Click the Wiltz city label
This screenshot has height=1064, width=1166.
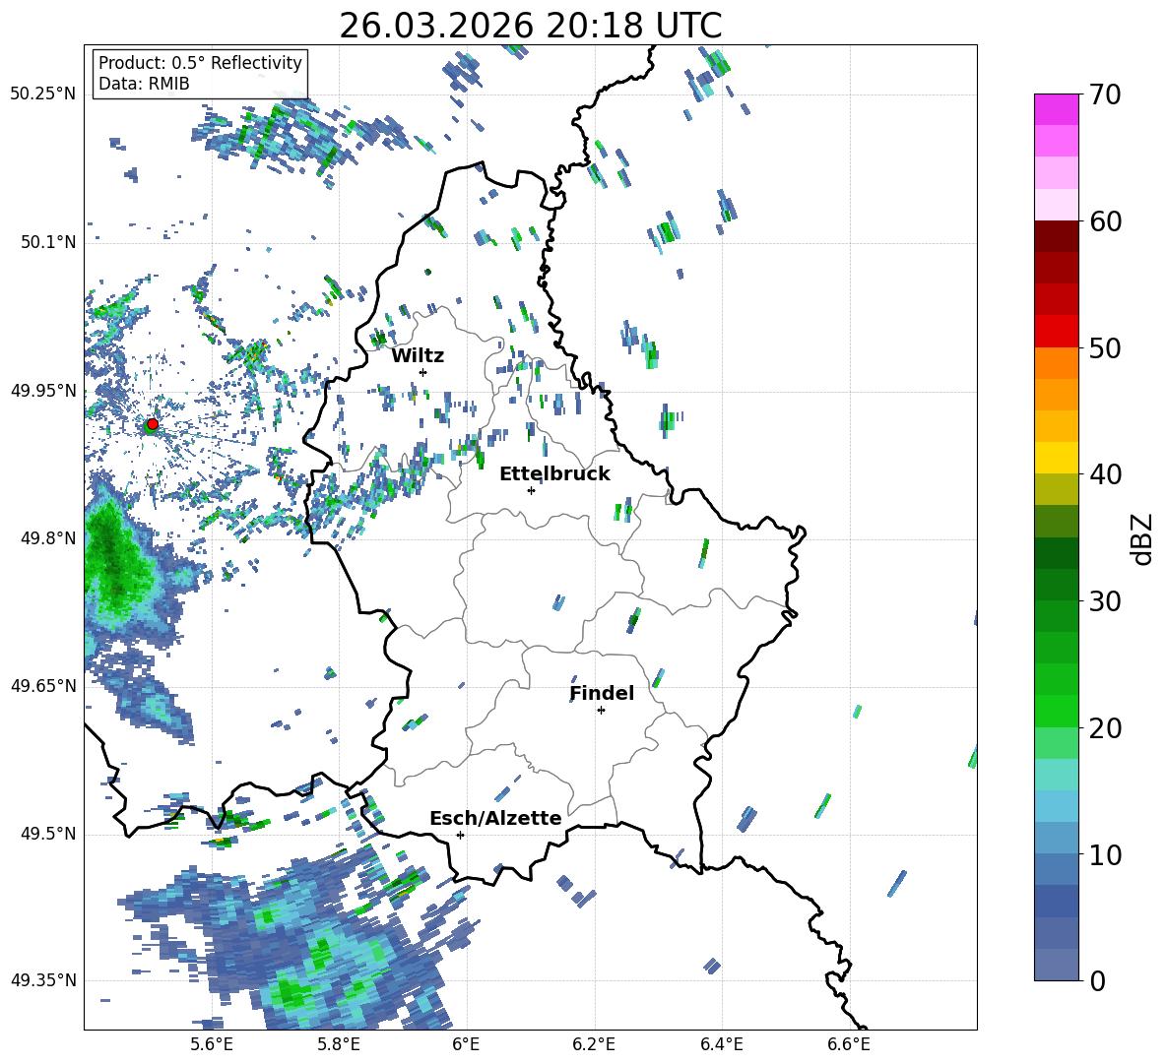(x=418, y=356)
